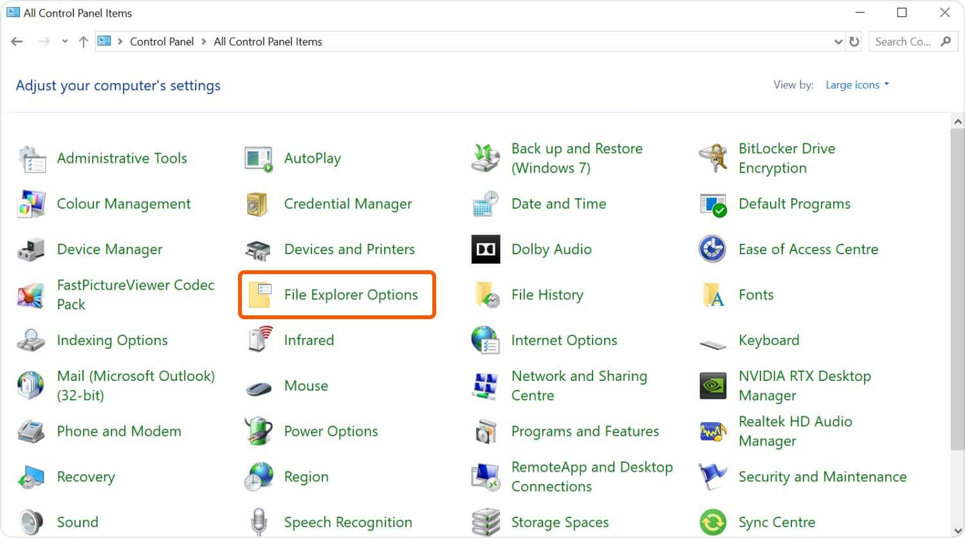The image size is (965, 538).
Task: Expand the View by Large icons dropdown
Action: (x=857, y=85)
